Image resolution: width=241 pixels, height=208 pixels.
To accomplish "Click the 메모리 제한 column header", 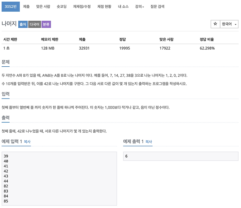I will pyautogui.click(x=49, y=39).
